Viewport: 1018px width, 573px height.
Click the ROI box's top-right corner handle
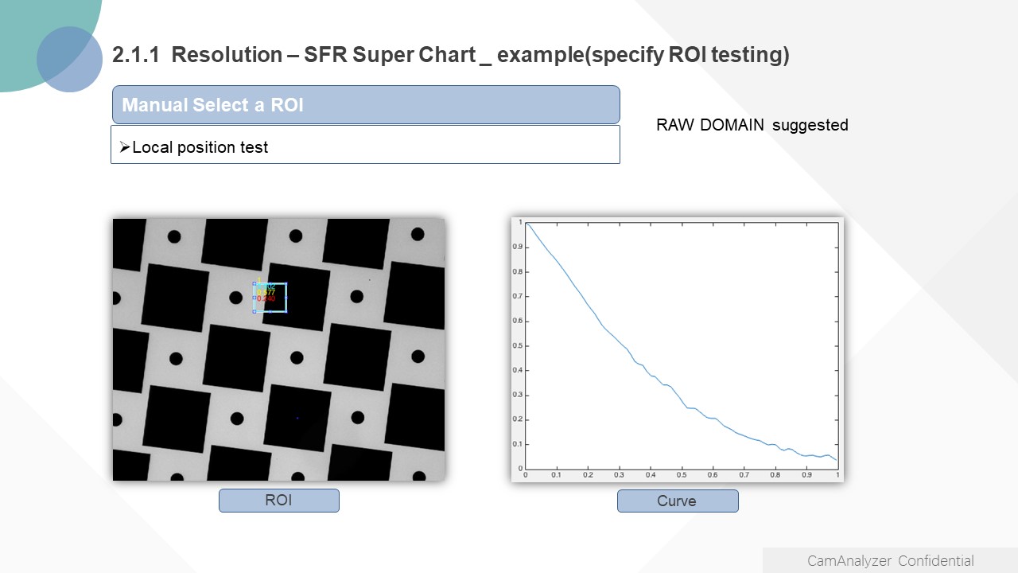click(x=286, y=283)
